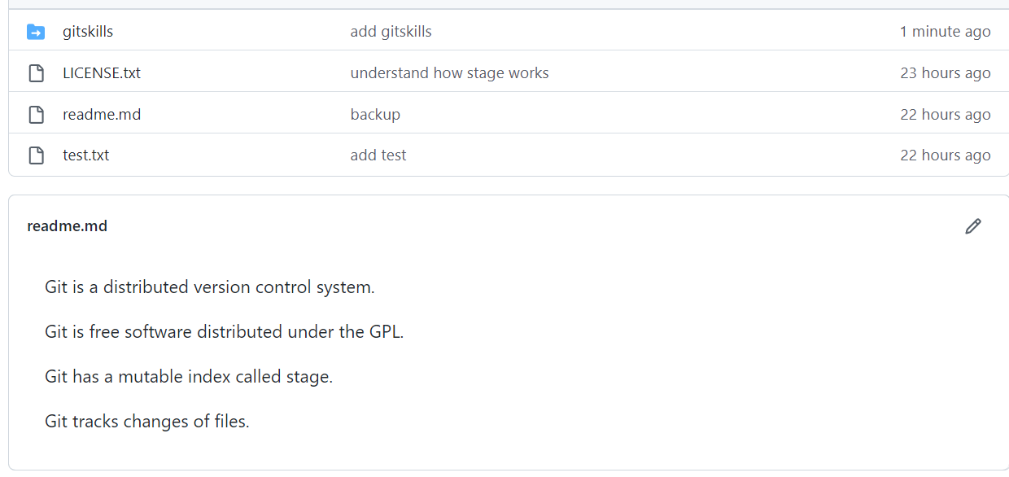View the 'add gitskills' commit

pyautogui.click(x=391, y=32)
